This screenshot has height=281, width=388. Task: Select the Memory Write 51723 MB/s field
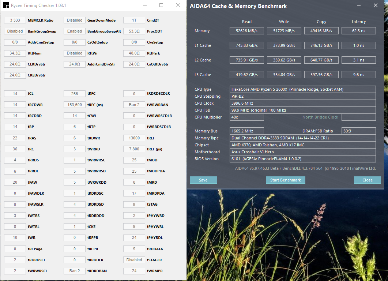[x=284, y=31]
